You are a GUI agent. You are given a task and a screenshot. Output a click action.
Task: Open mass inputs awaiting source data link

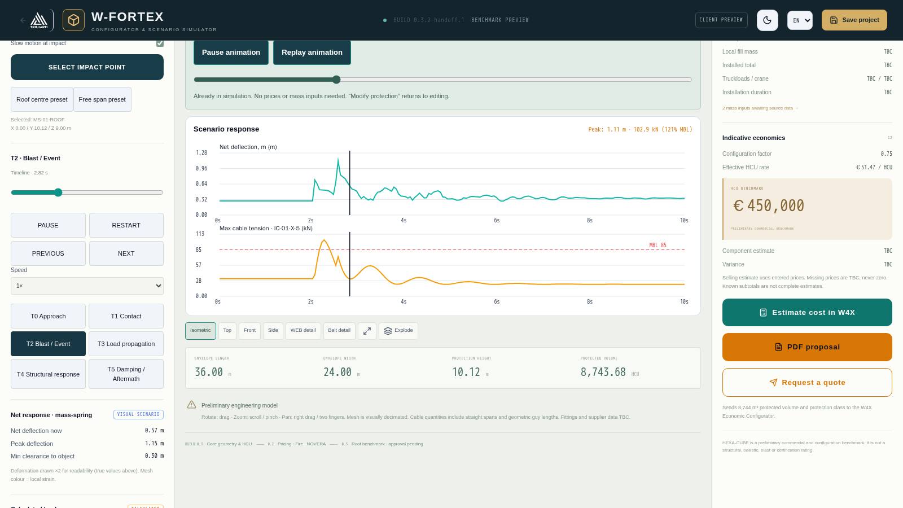[x=760, y=108]
